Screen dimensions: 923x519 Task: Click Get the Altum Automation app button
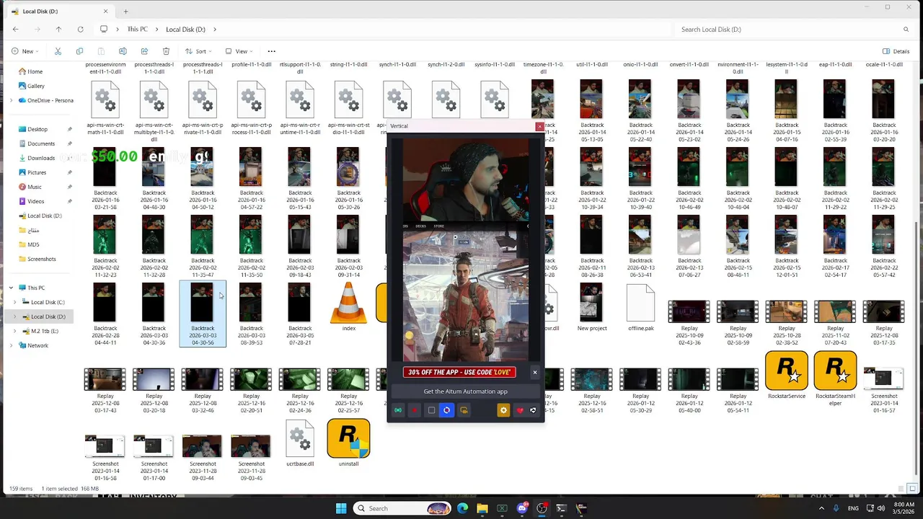(x=465, y=391)
